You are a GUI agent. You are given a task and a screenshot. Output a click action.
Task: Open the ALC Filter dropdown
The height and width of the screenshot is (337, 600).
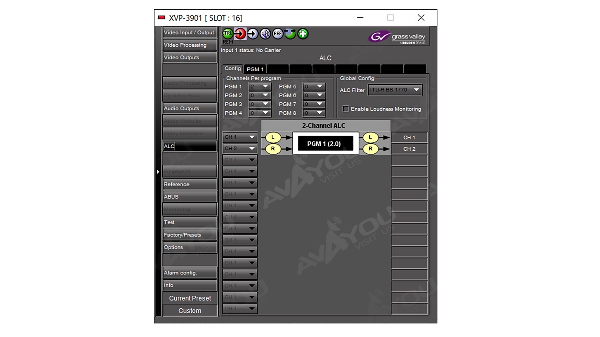pos(395,90)
